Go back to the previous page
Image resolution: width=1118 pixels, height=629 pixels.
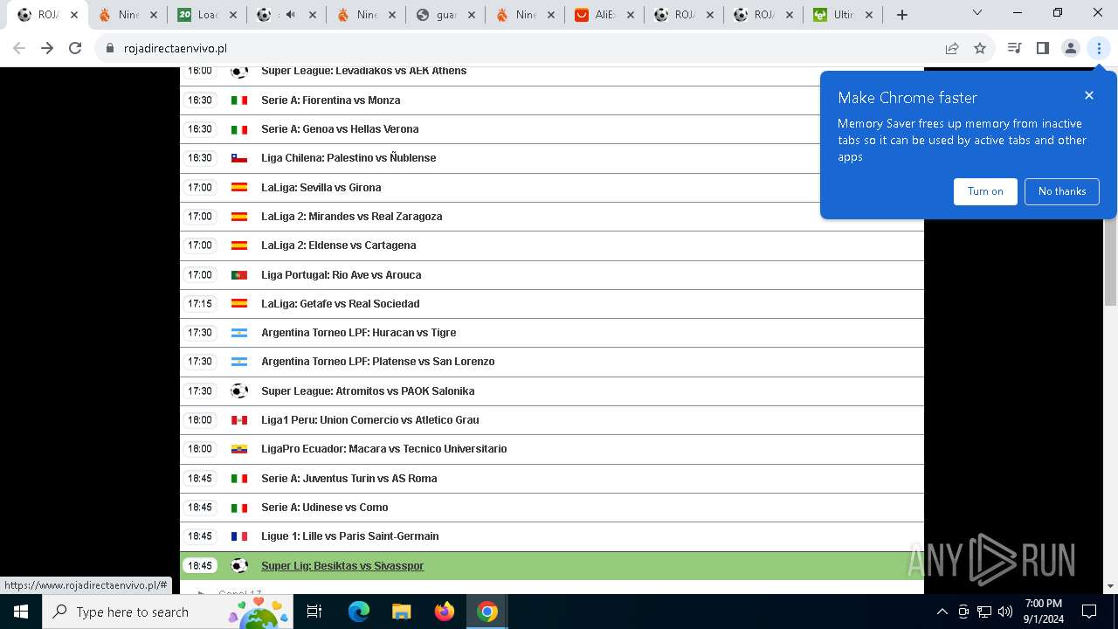tap(19, 48)
